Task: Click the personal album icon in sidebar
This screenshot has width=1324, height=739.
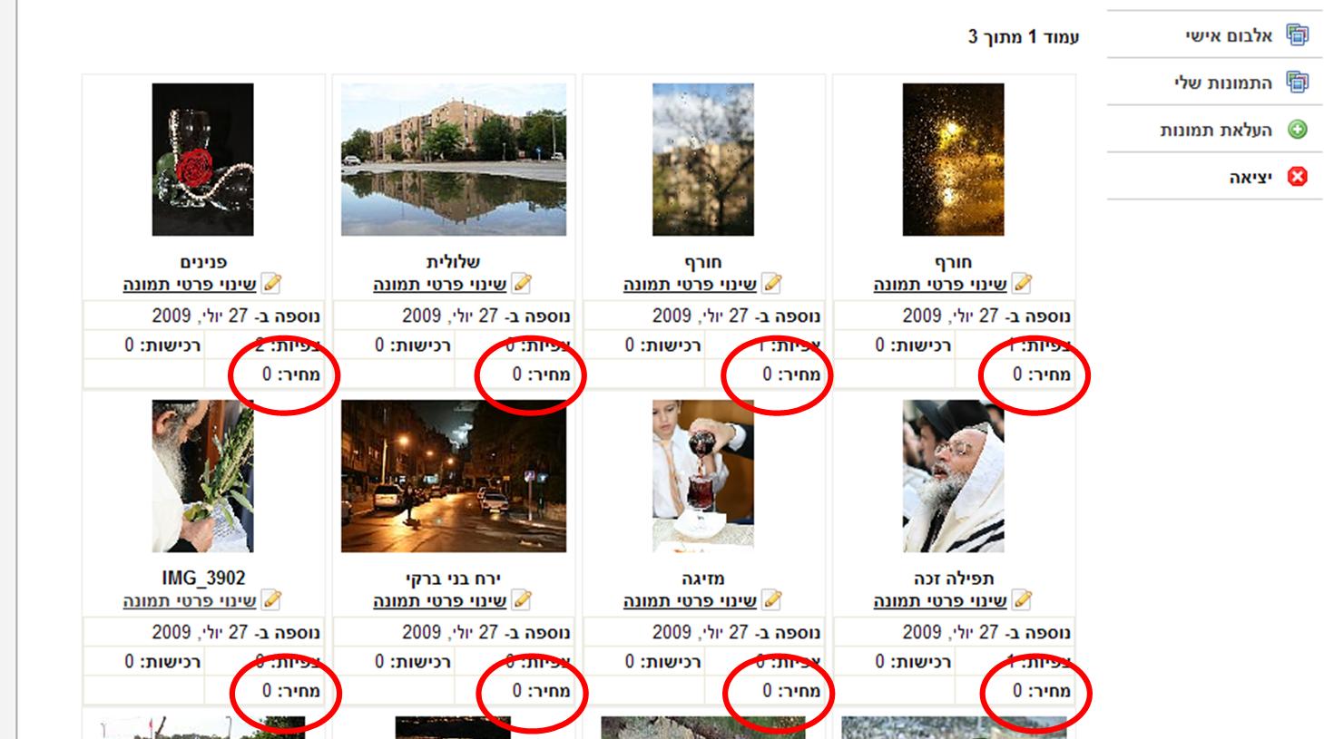Action: click(1298, 36)
